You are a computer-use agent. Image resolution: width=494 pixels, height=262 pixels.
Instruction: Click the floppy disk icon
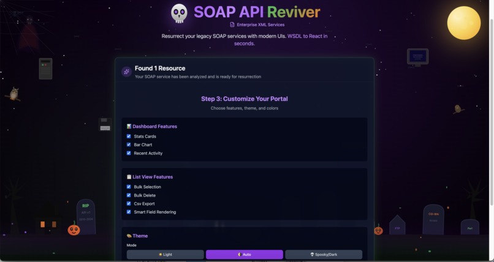pos(105,124)
